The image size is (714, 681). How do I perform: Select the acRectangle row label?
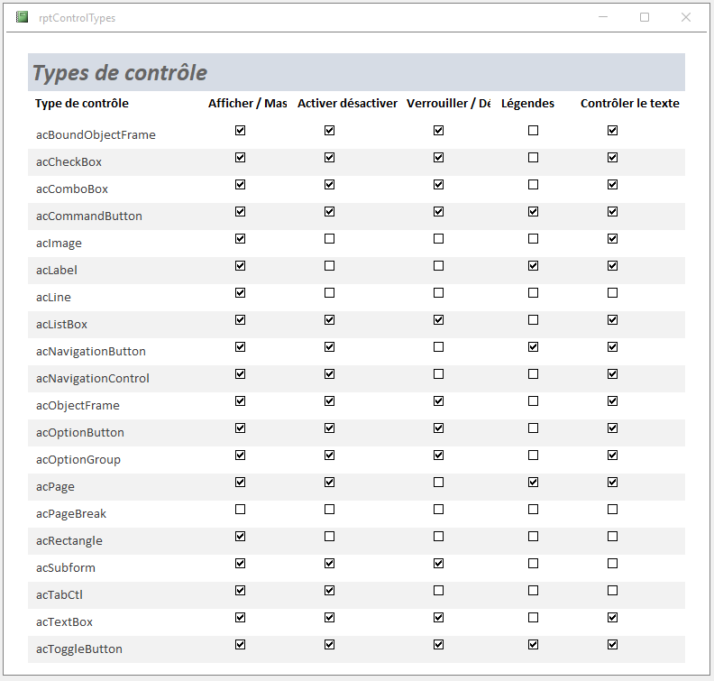point(69,540)
